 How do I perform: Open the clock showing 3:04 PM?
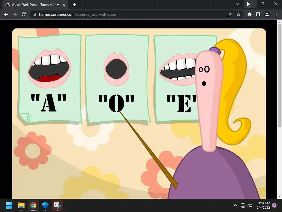[263, 205]
